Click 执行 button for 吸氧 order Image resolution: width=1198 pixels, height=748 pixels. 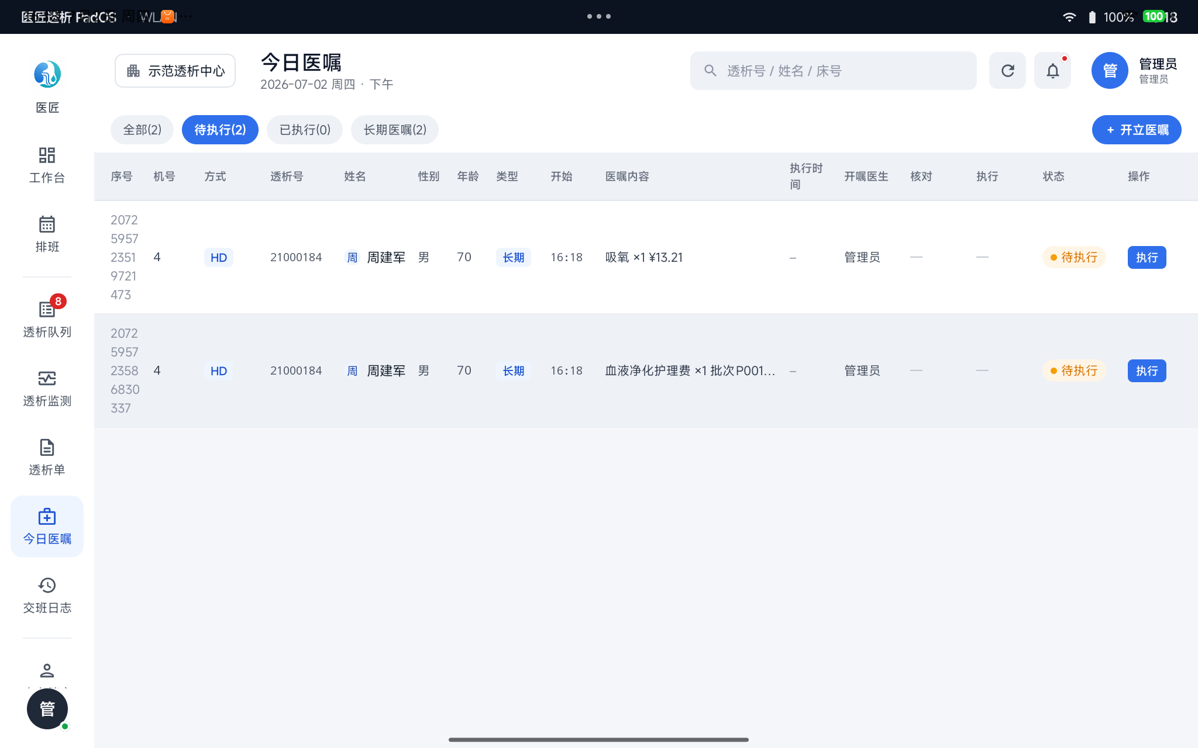click(x=1147, y=258)
